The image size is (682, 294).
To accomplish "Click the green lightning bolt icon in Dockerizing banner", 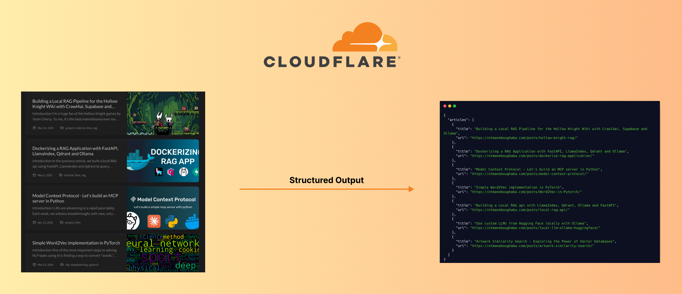I will 196,172.
